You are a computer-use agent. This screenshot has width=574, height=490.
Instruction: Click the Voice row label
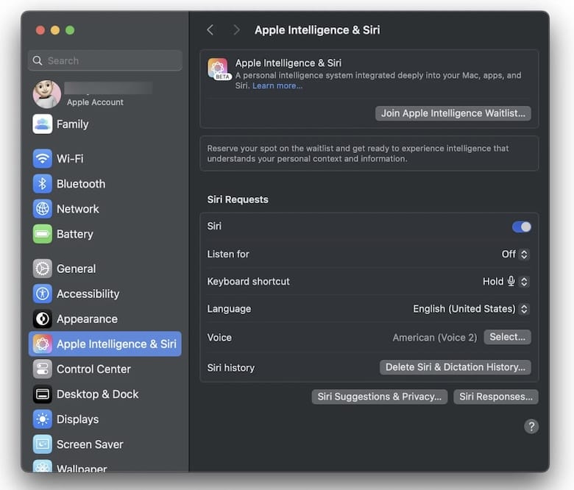click(219, 338)
